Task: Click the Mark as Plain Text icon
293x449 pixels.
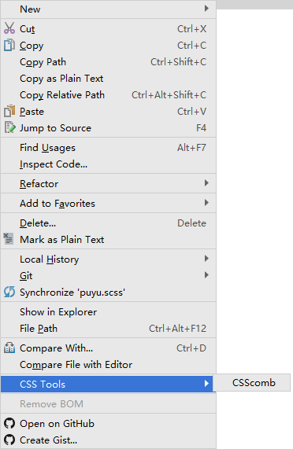Action: [9, 239]
